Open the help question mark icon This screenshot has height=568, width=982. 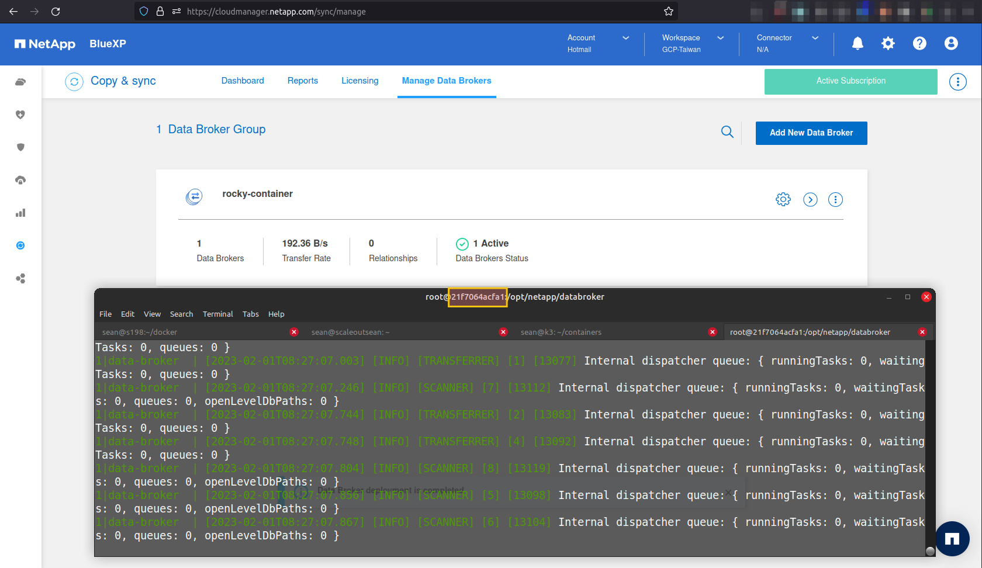click(x=919, y=43)
